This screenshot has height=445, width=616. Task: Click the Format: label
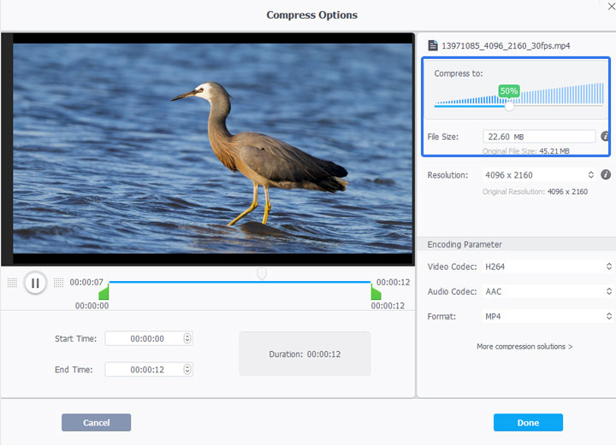441,316
